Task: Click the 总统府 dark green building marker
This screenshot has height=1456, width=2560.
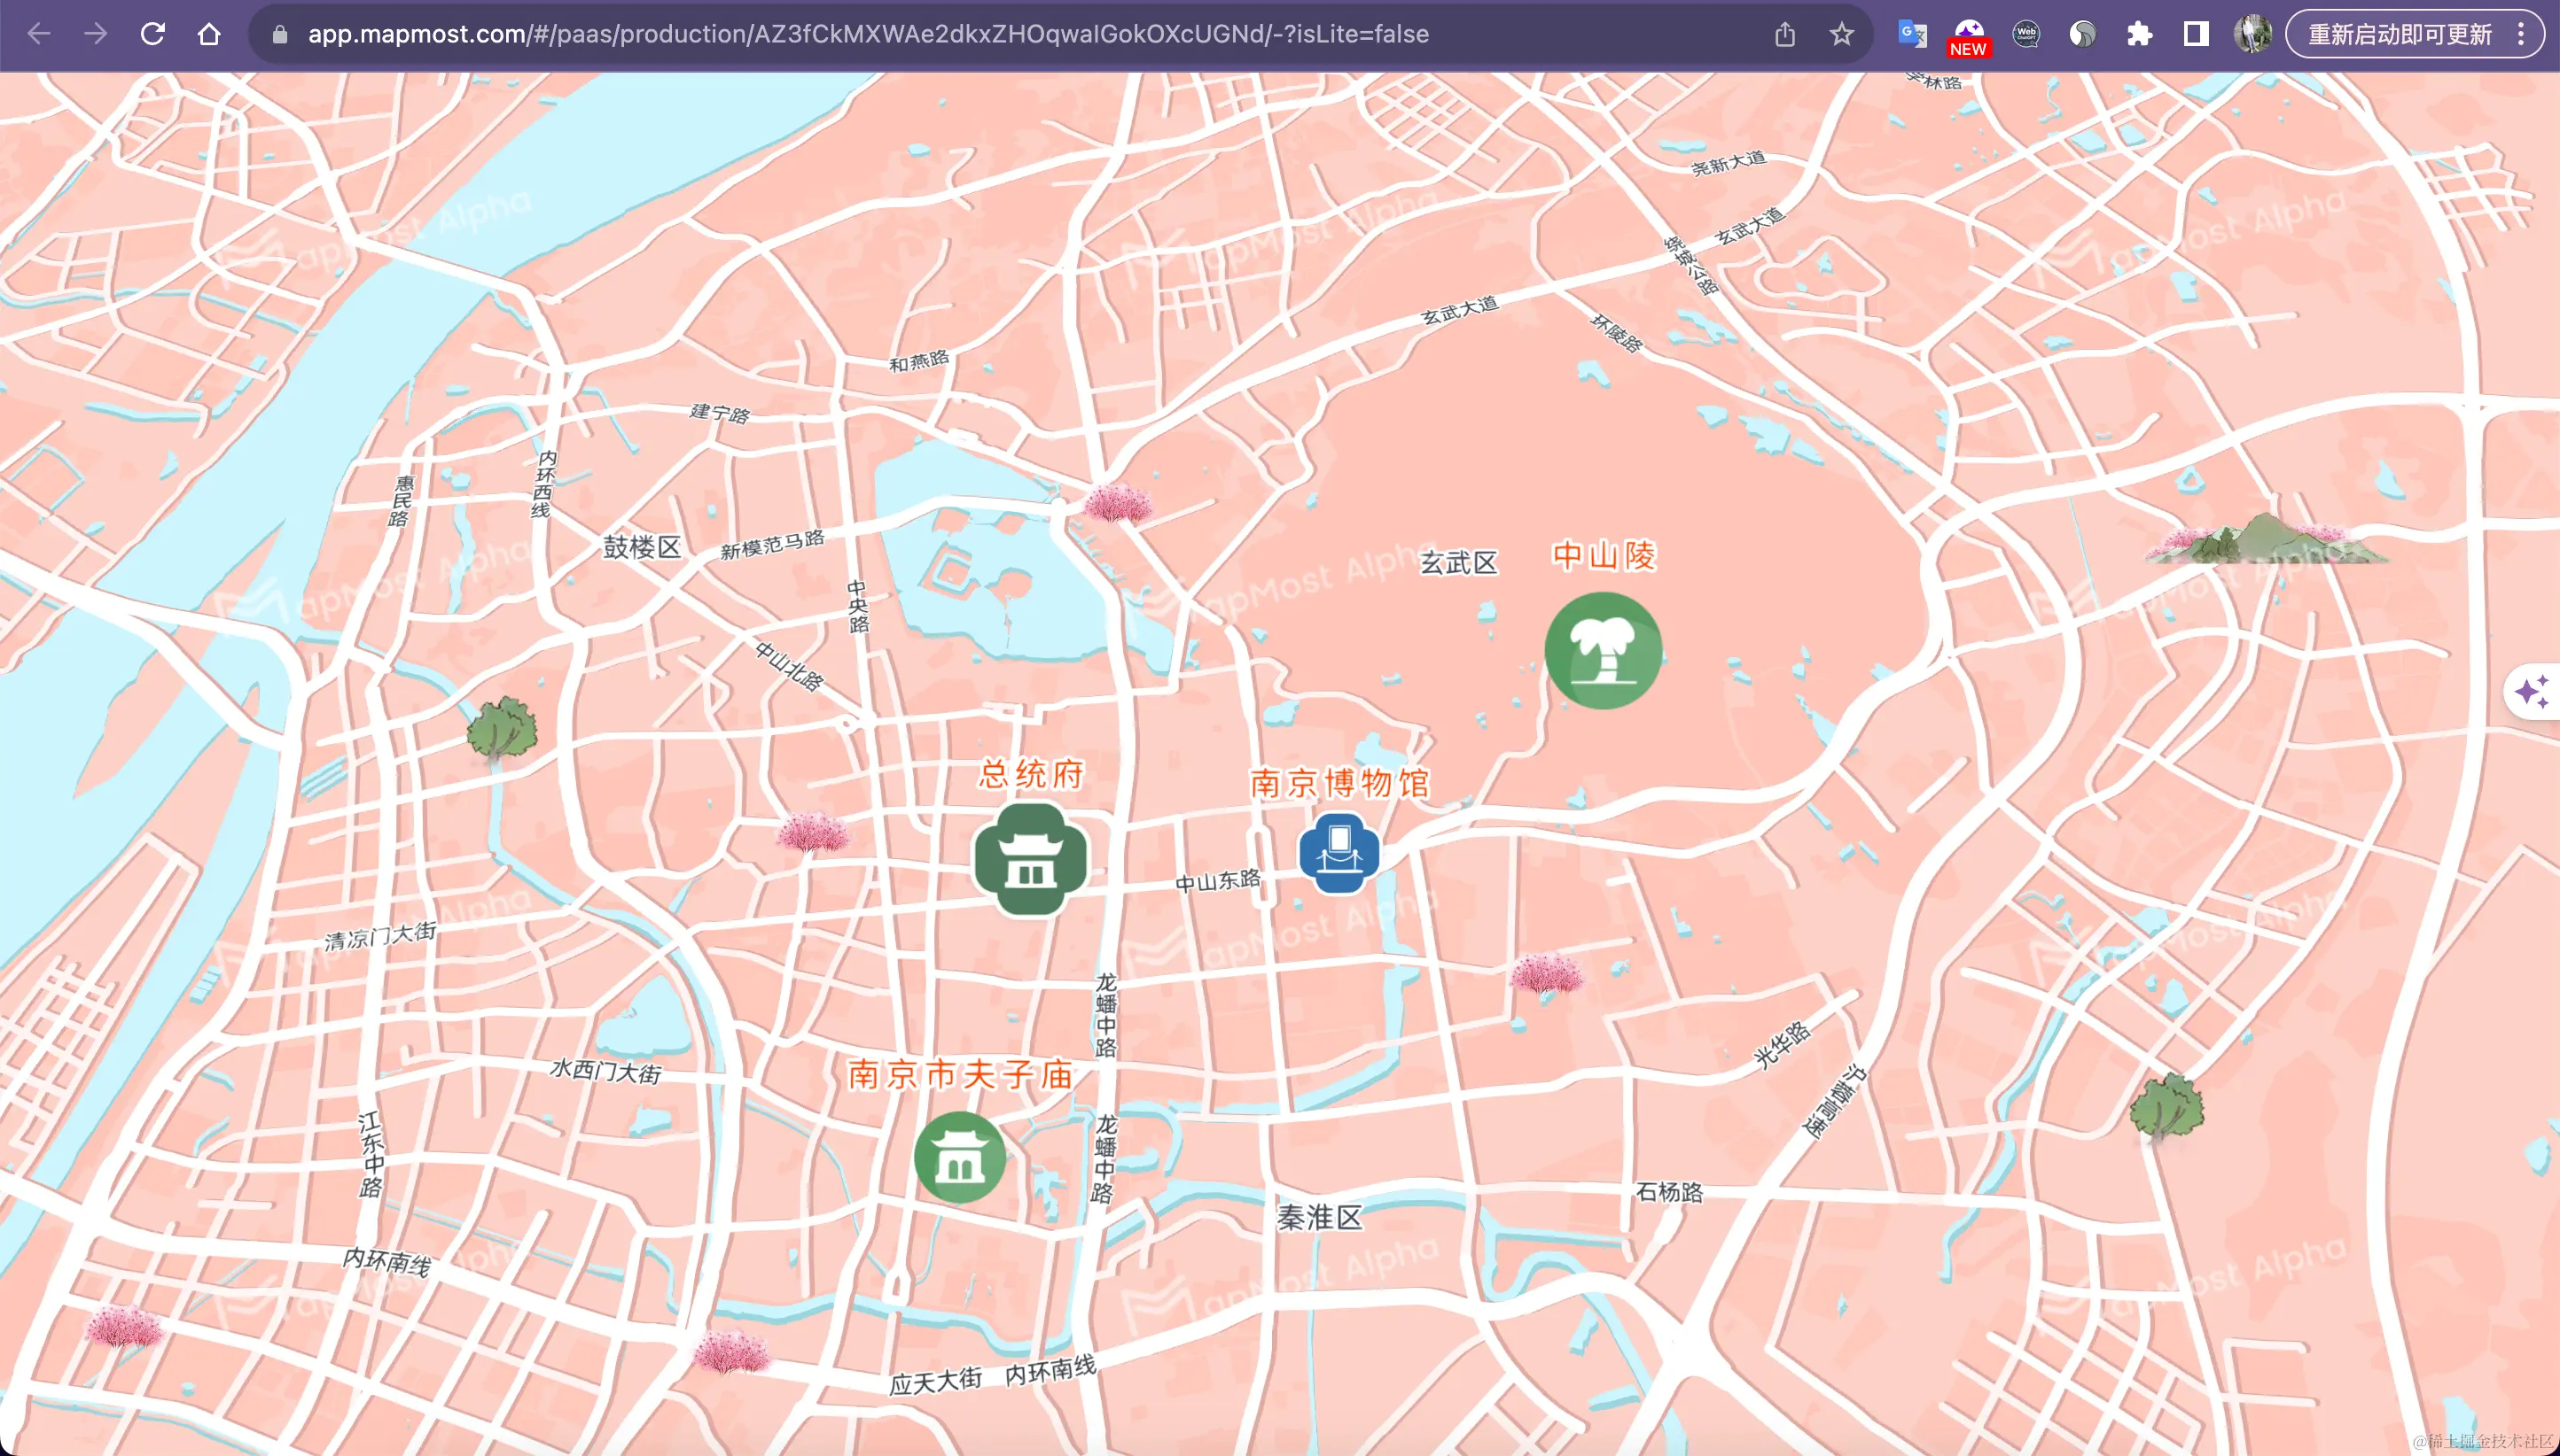Action: (1031, 858)
